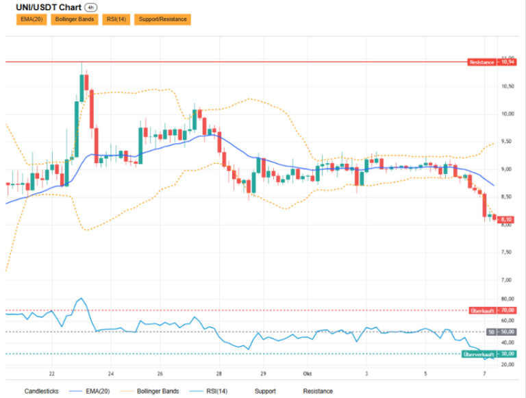Click date label 24 on time axis
The image size is (526, 398).
coord(111,373)
